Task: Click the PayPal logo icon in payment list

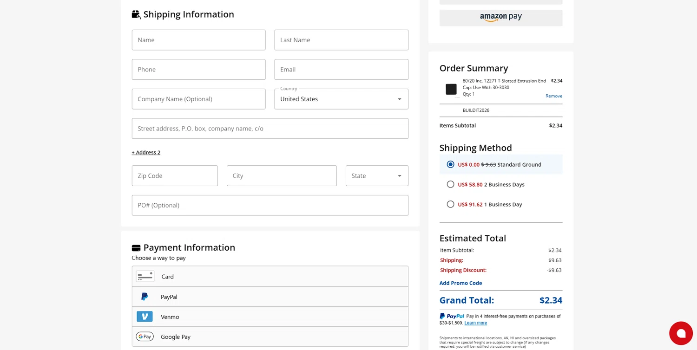Action: 145,297
